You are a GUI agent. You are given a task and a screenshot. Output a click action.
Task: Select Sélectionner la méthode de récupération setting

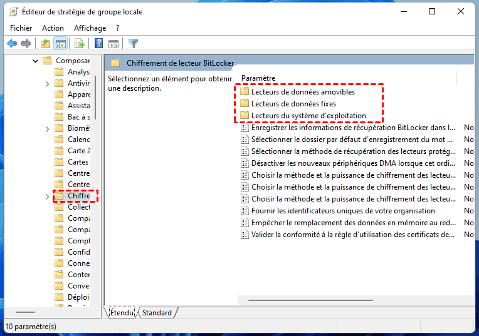(x=348, y=151)
